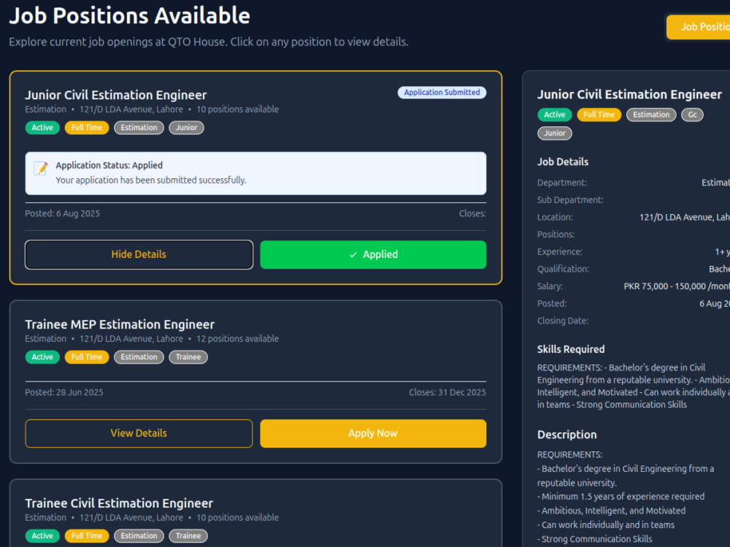Click 'Minimum 1.5 years of experience required' line
Image resolution: width=730 pixels, height=547 pixels.
point(623,497)
